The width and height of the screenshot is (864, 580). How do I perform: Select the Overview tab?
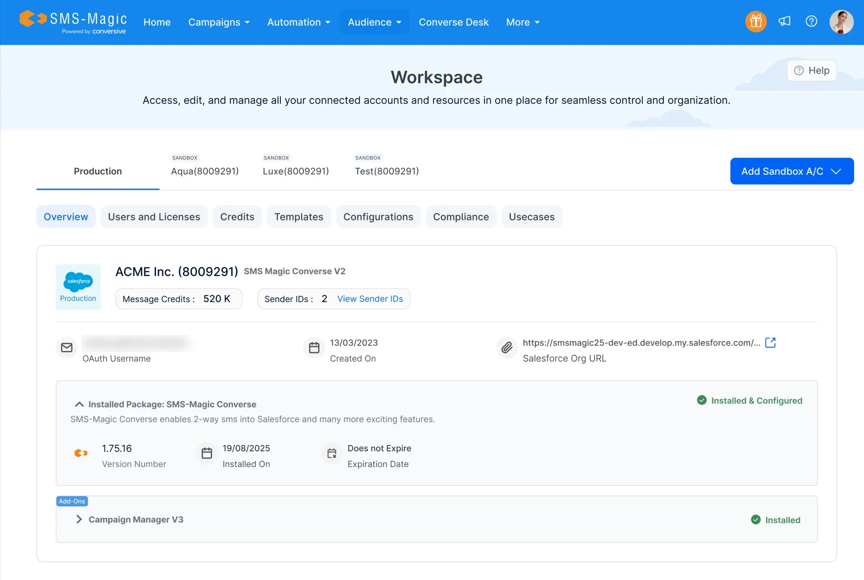pos(66,217)
